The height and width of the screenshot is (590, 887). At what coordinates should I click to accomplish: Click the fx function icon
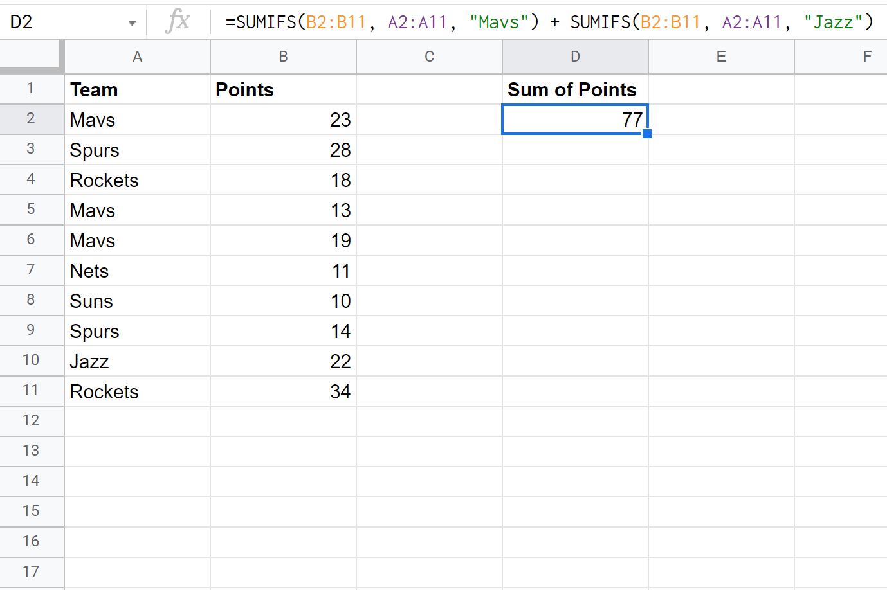pos(177,22)
